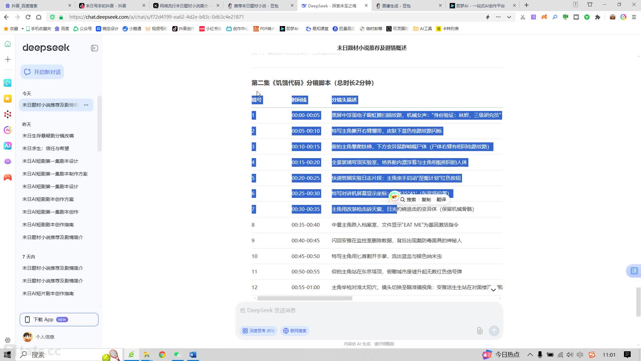Toggle 联网搜索 web search mode

click(x=295, y=331)
